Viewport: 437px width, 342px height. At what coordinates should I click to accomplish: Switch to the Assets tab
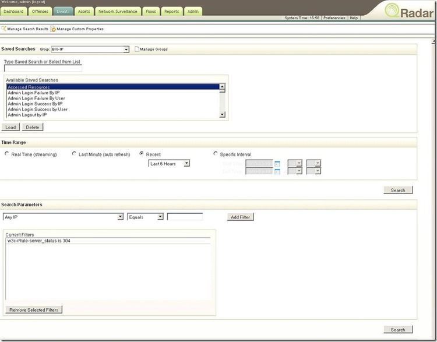(84, 12)
